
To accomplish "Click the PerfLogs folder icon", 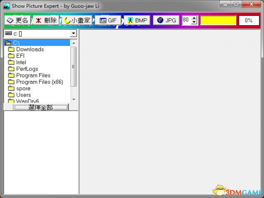I will (x=11, y=69).
